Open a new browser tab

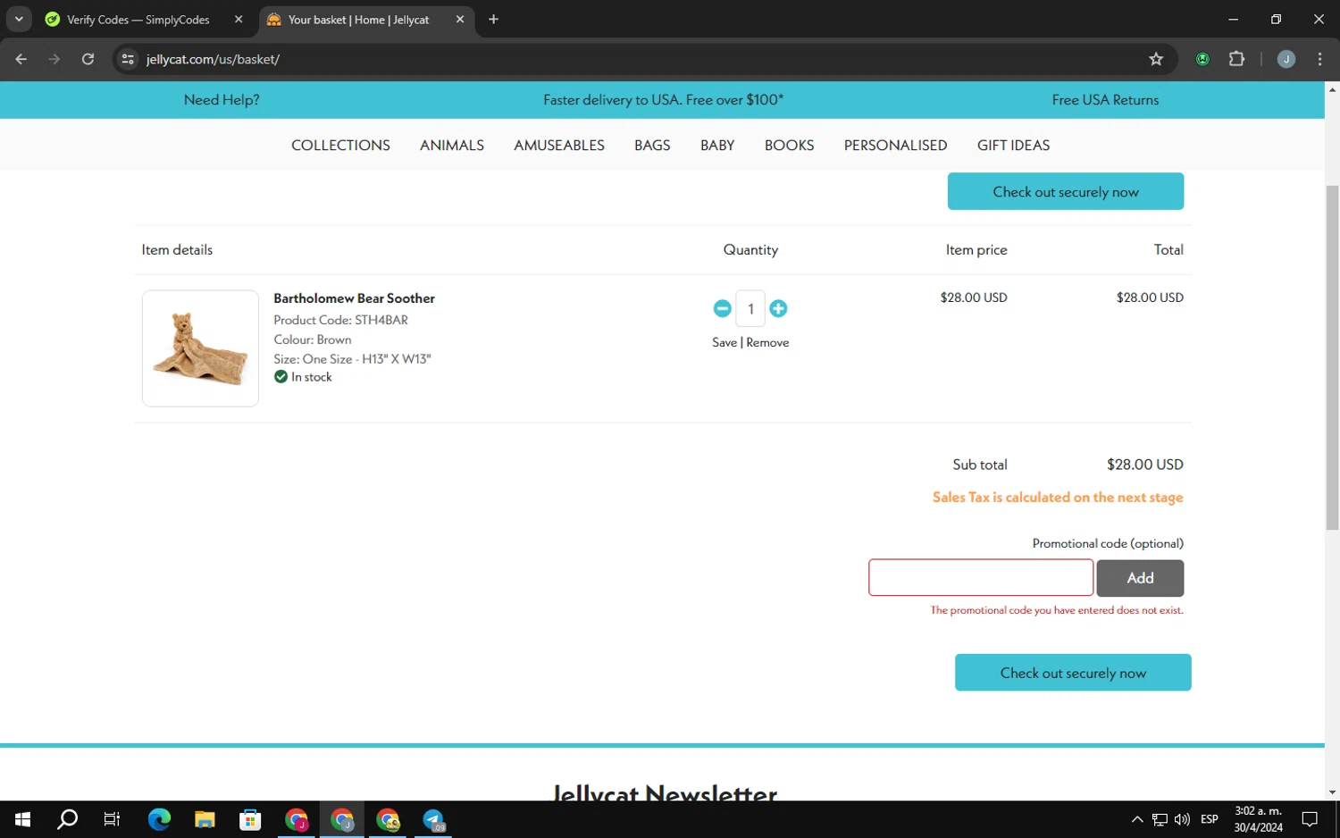click(493, 19)
